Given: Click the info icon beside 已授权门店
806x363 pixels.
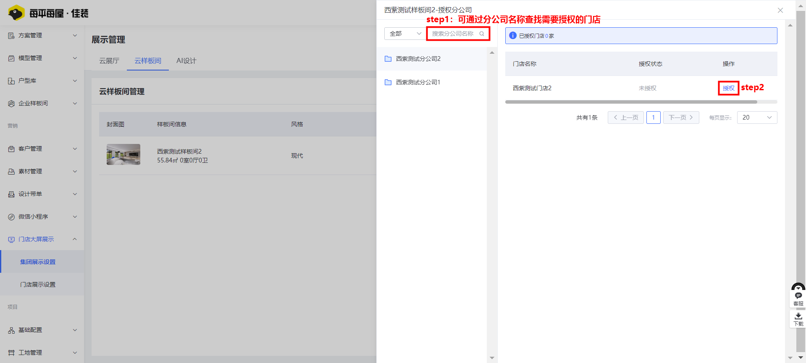Looking at the screenshot, I should [513, 36].
